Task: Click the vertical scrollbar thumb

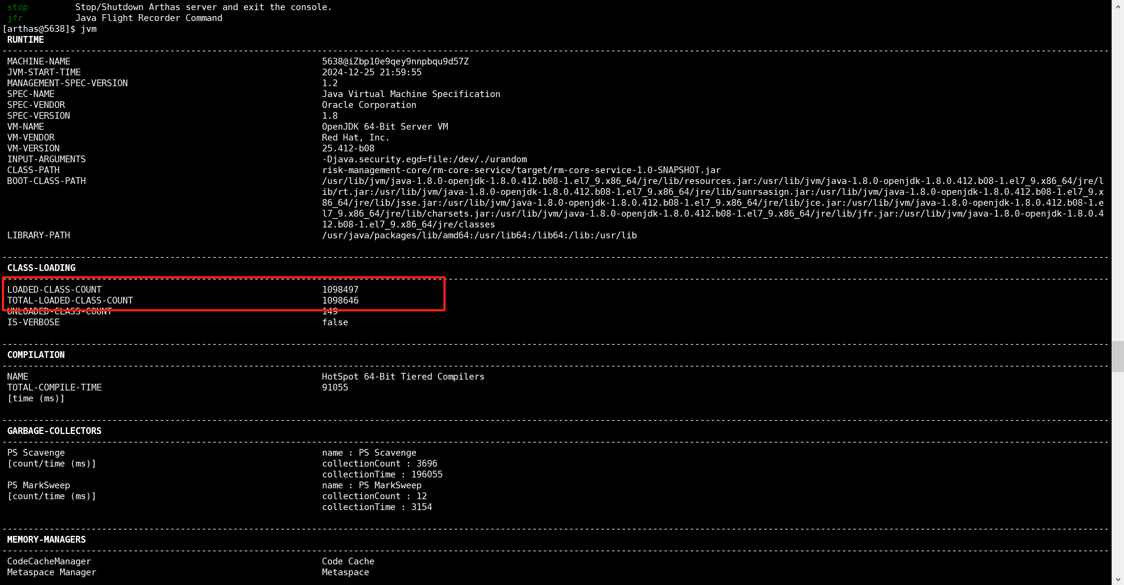Action: point(1118,356)
